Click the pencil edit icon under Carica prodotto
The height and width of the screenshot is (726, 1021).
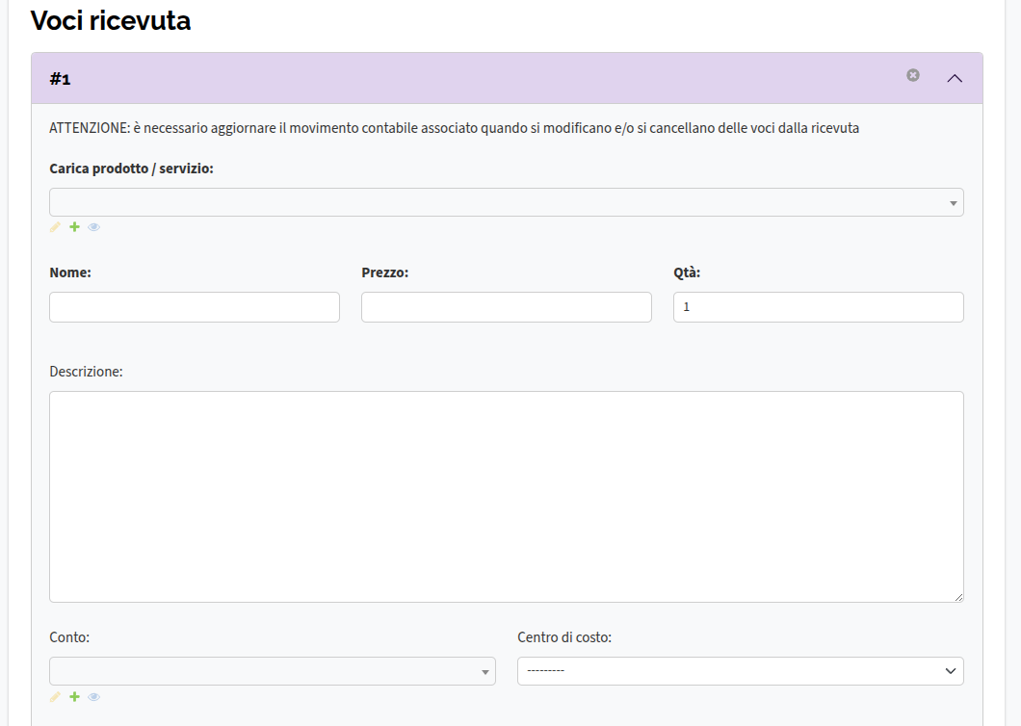[55, 227]
